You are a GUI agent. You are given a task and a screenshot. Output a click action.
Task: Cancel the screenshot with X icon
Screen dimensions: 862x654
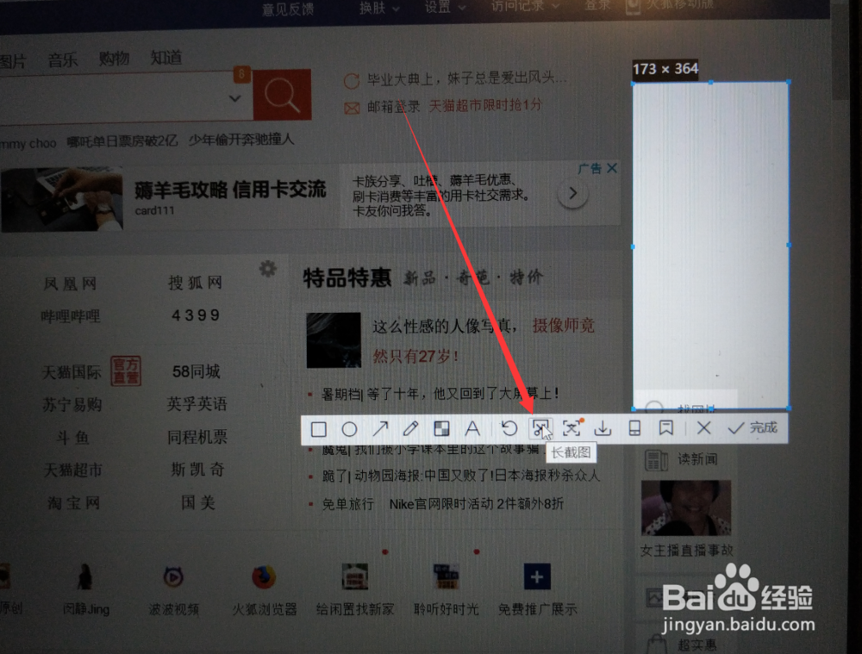click(703, 427)
